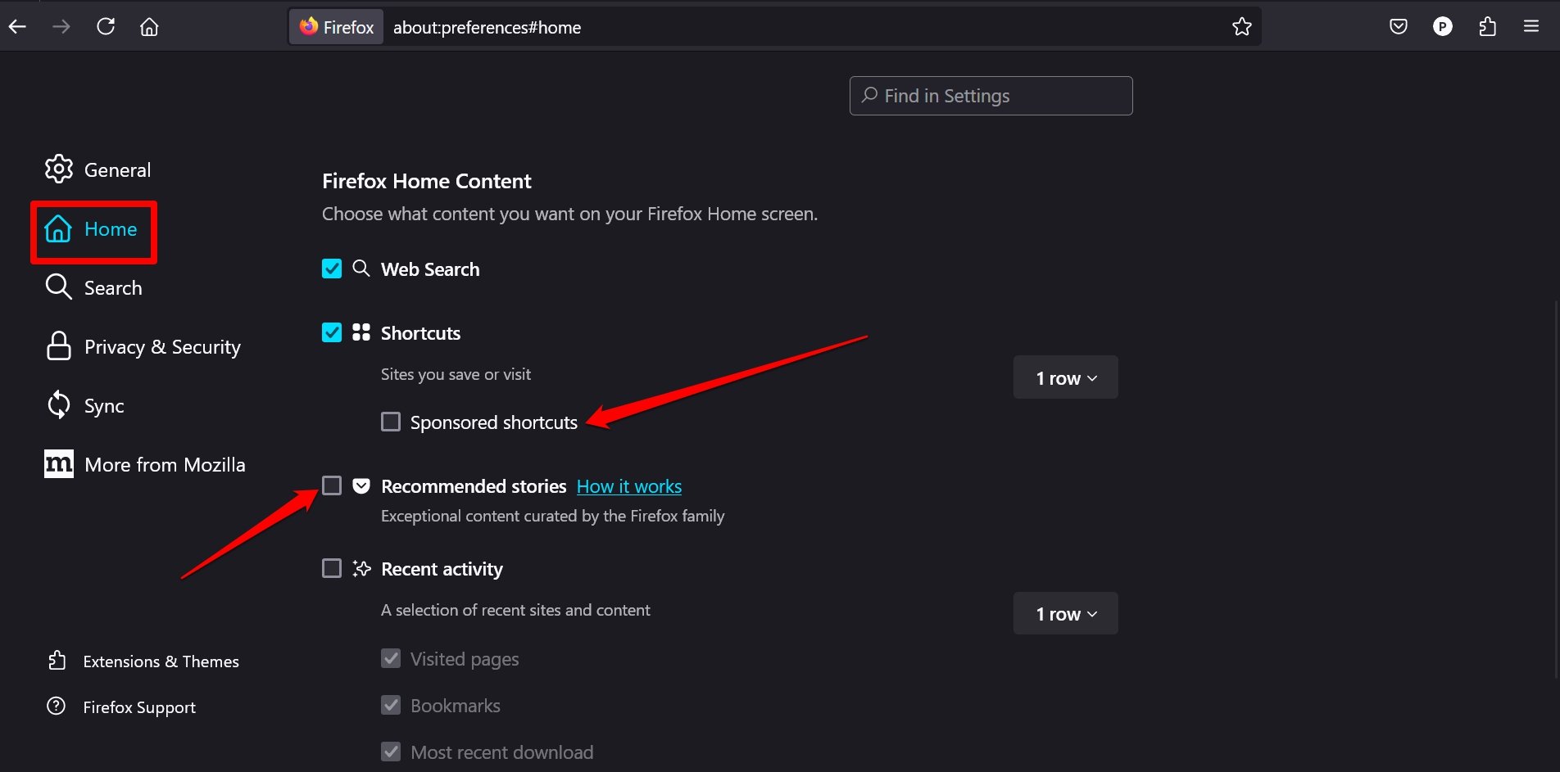Open the hamburger application menu
1560x772 pixels.
(x=1531, y=27)
